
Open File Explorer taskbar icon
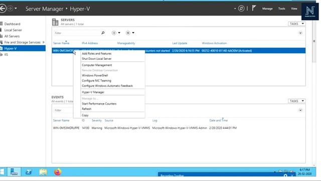pyautogui.click(x=43, y=172)
